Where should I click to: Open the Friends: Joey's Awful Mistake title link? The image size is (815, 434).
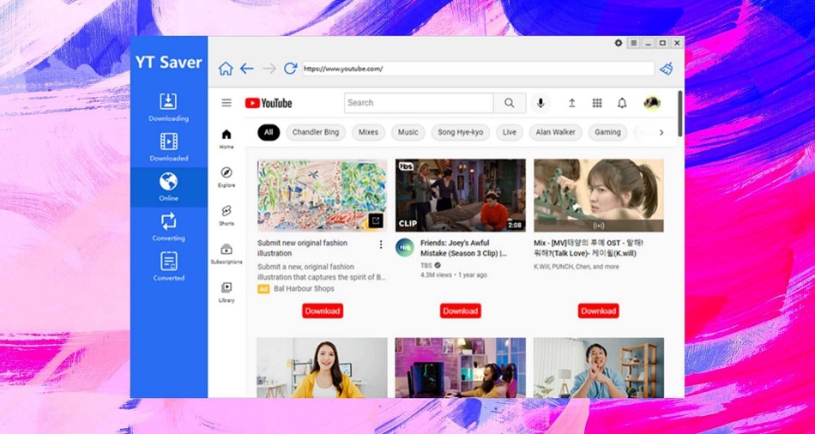tap(463, 248)
